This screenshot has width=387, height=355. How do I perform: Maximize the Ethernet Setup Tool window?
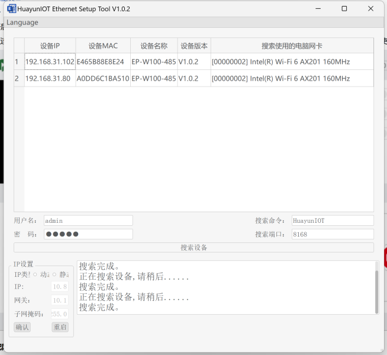(x=344, y=9)
